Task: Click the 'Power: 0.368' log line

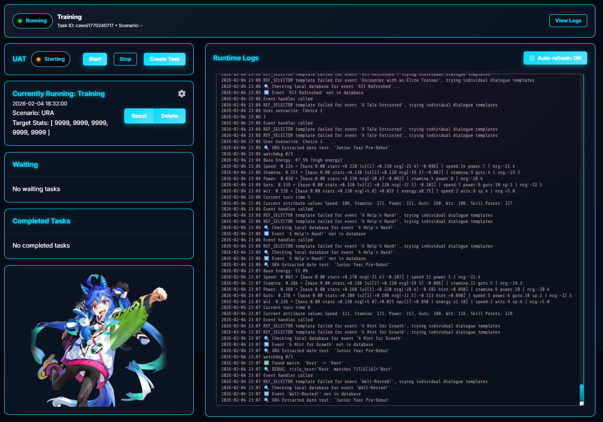Action: tap(386, 289)
